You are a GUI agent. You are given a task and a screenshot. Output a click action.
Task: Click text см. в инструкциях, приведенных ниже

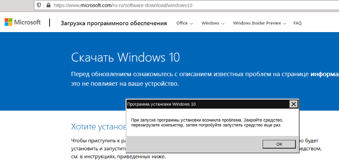pos(118,157)
